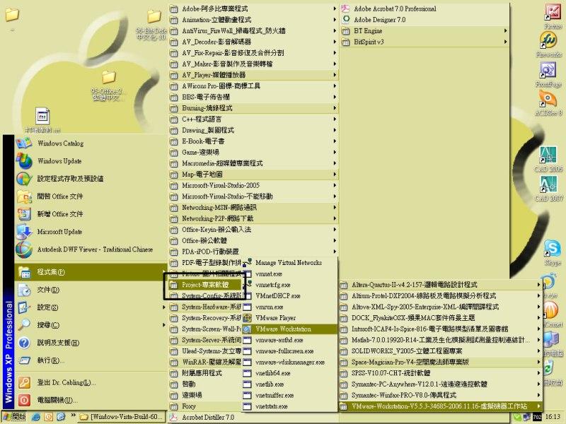Open the 文件(D) documents menu
Screen dimensions: 566x424
point(91,290)
